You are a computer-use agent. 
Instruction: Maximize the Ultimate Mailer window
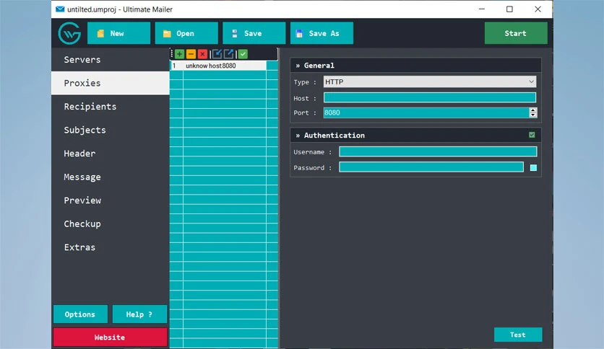[509, 9]
